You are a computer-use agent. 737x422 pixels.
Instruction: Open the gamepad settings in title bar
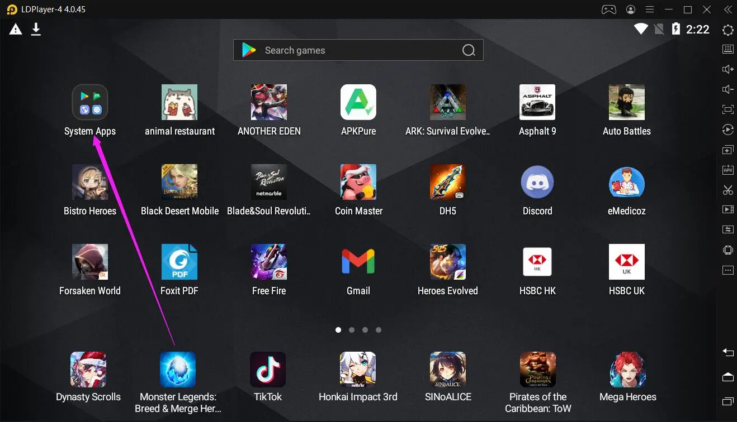click(608, 9)
